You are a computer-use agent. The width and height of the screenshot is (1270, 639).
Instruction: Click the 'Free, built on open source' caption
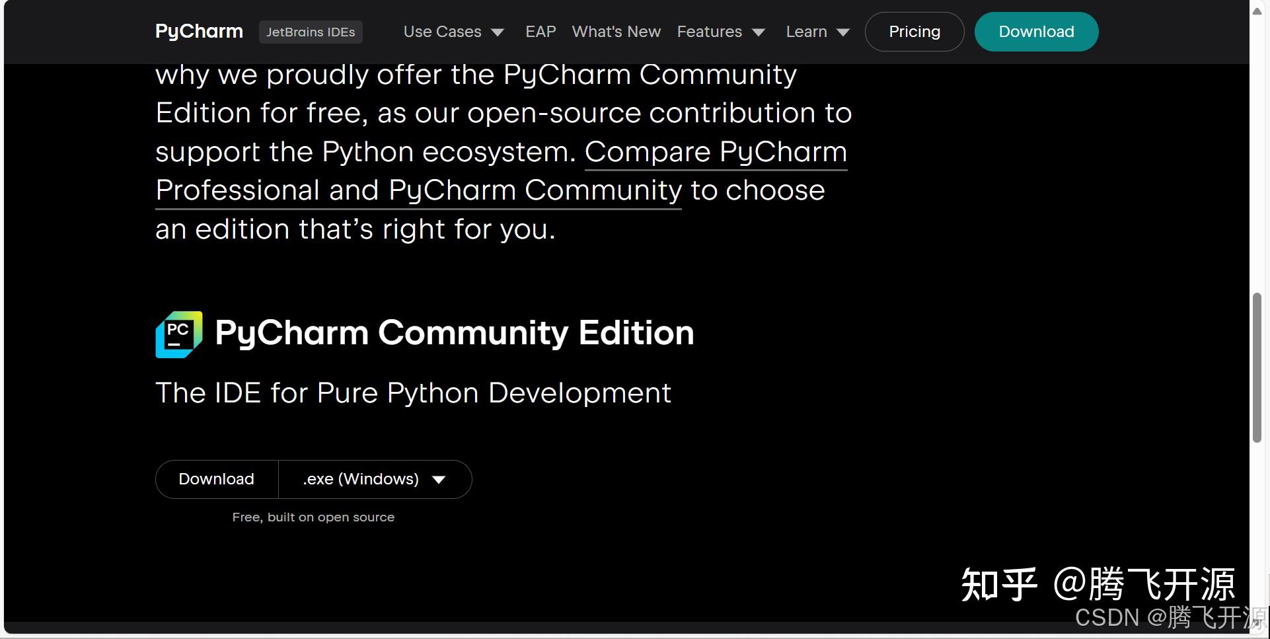(313, 517)
